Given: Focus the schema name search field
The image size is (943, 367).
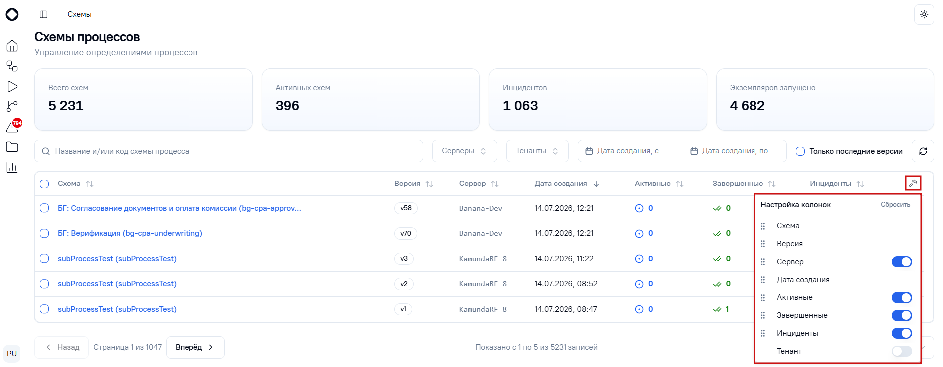Looking at the screenshot, I should [229, 151].
